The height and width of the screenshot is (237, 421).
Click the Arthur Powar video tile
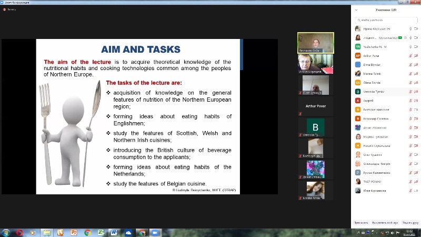point(316,106)
